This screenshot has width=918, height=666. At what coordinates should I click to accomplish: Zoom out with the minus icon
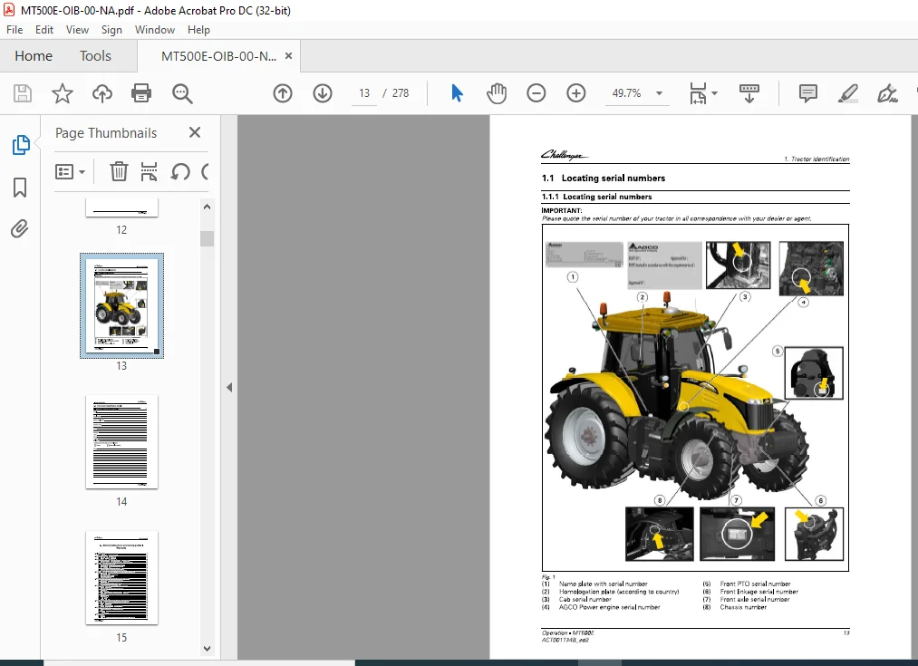tap(536, 93)
